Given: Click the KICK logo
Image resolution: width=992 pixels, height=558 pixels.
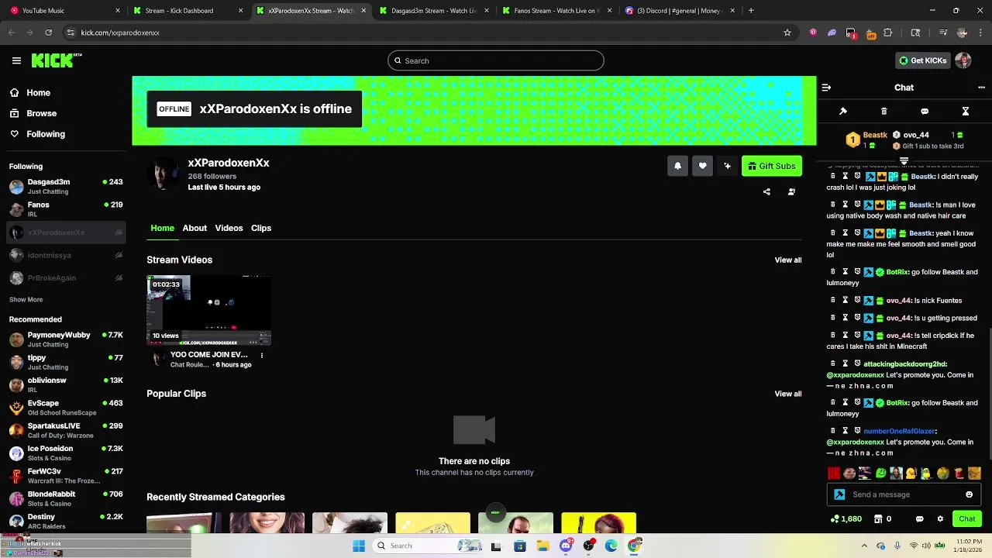Looking at the screenshot, I should [56, 60].
